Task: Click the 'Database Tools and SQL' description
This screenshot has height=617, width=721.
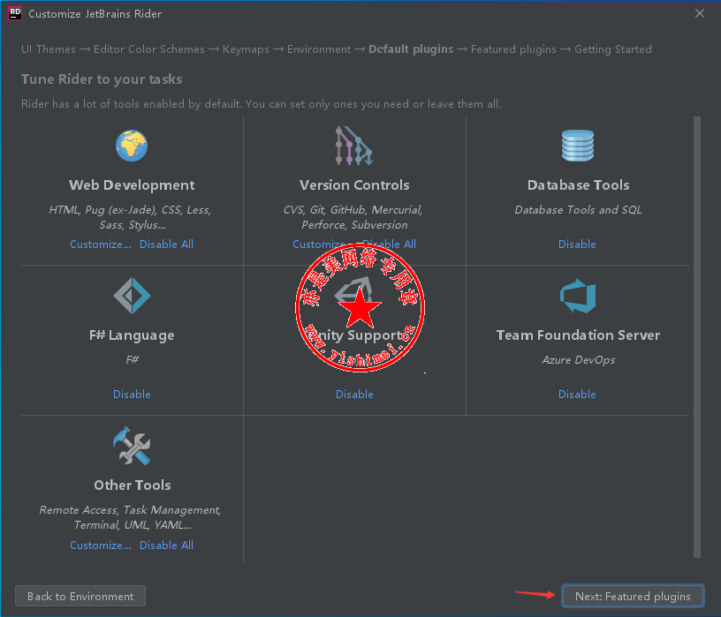Action: 578,210
